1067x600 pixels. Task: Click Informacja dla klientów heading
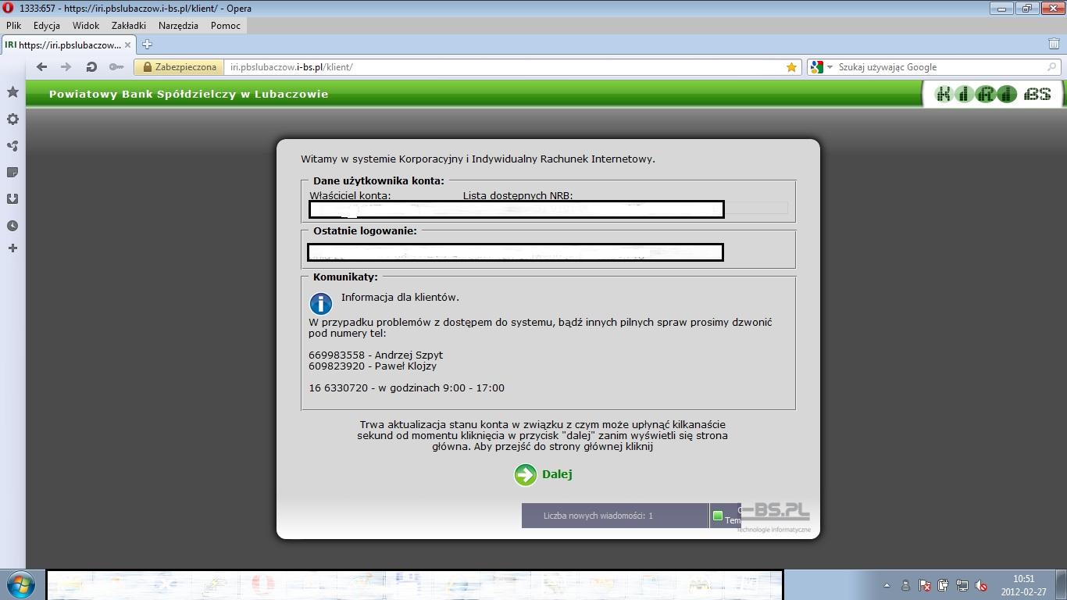coord(400,297)
